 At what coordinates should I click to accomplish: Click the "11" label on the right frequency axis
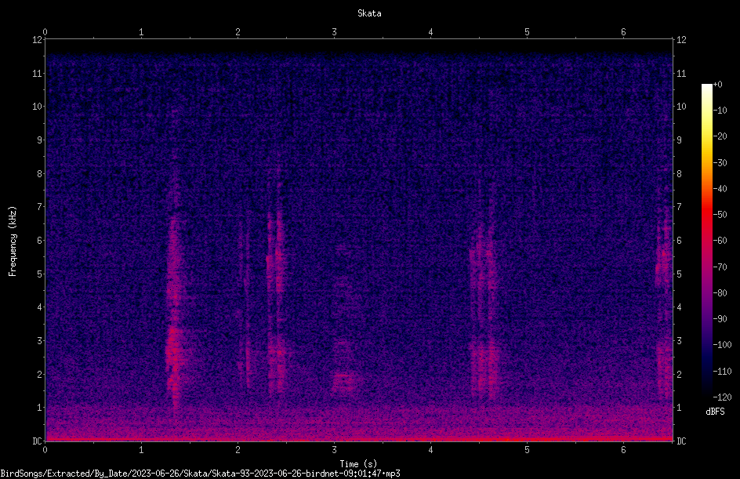coord(681,74)
